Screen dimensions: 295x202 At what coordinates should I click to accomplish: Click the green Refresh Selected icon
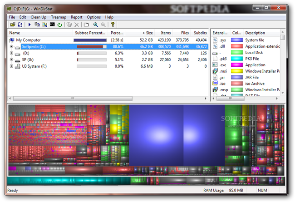(x=59, y=25)
